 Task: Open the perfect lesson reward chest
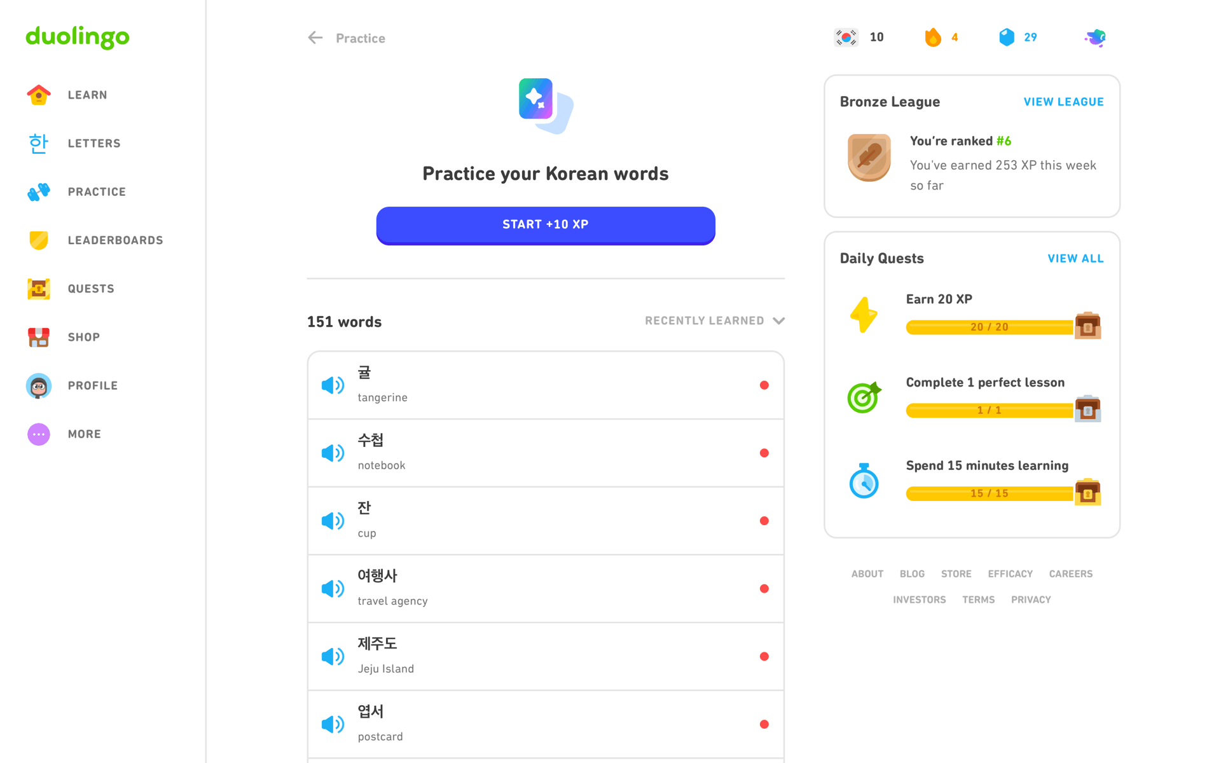point(1087,408)
